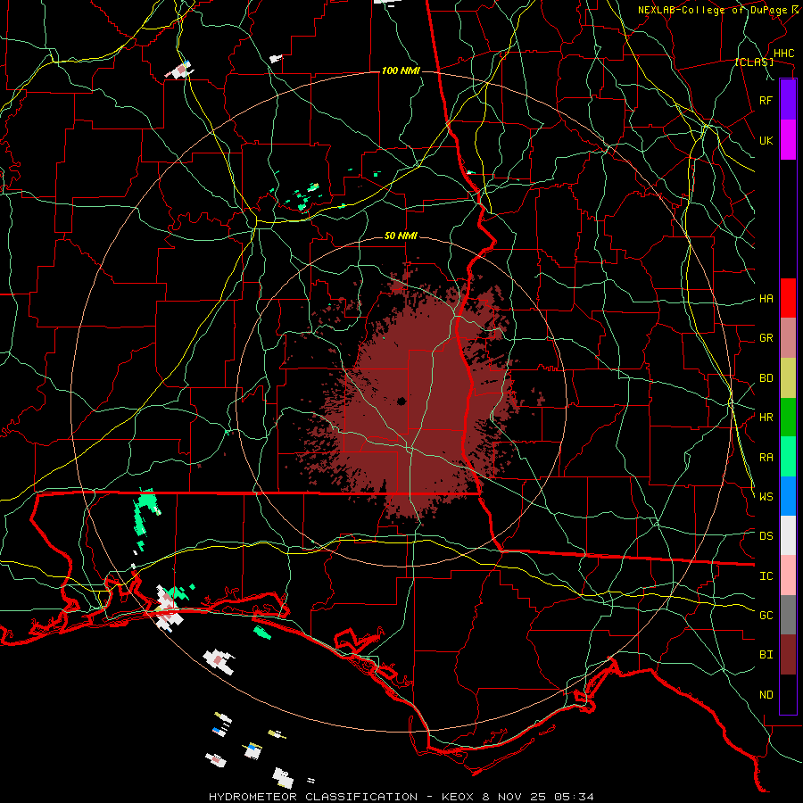Click the RF legend label
The image size is (803, 803).
pos(766,100)
